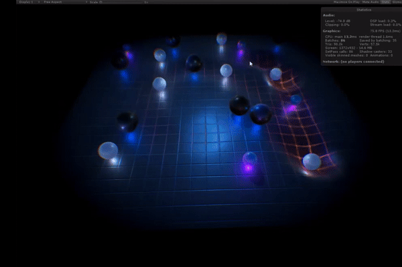Click the Statistics panel title
402x267 pixels.
[x=364, y=10]
